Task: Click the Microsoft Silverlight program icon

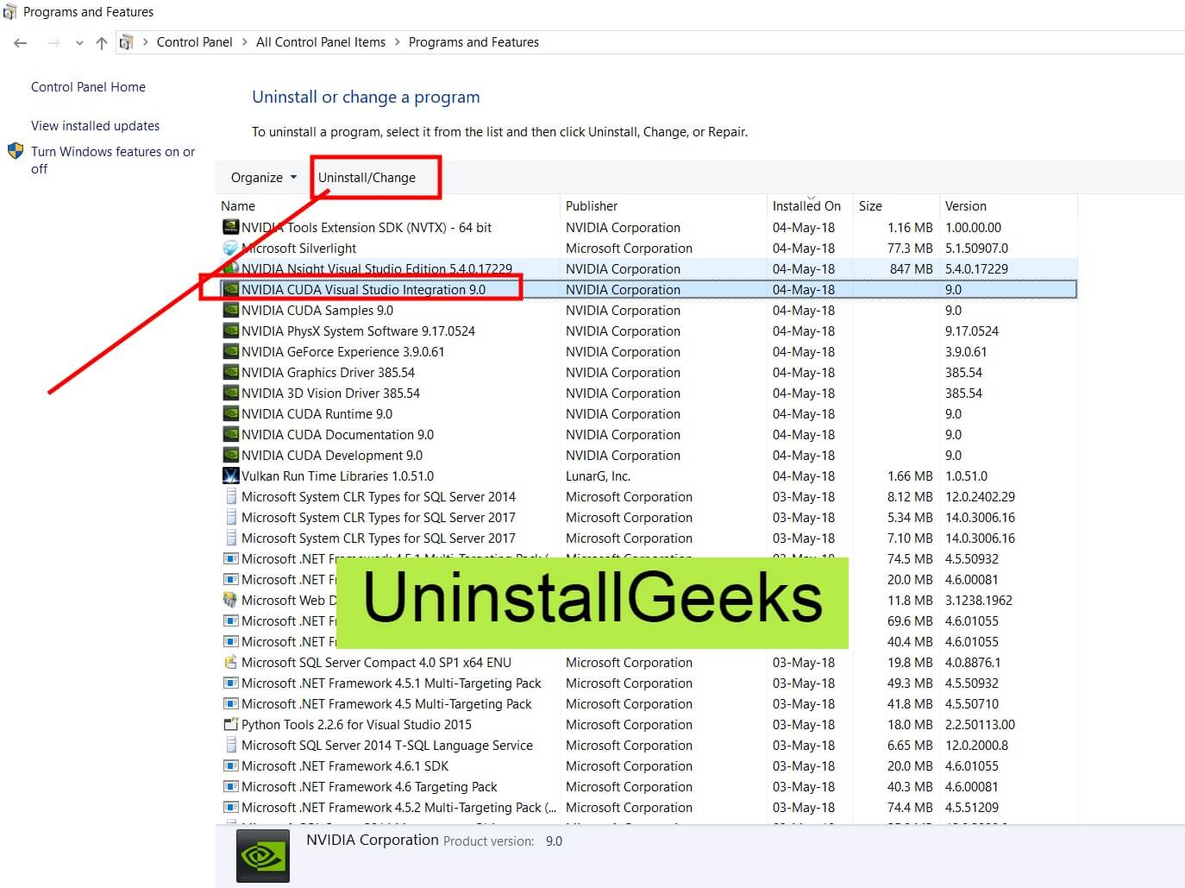Action: click(230, 248)
